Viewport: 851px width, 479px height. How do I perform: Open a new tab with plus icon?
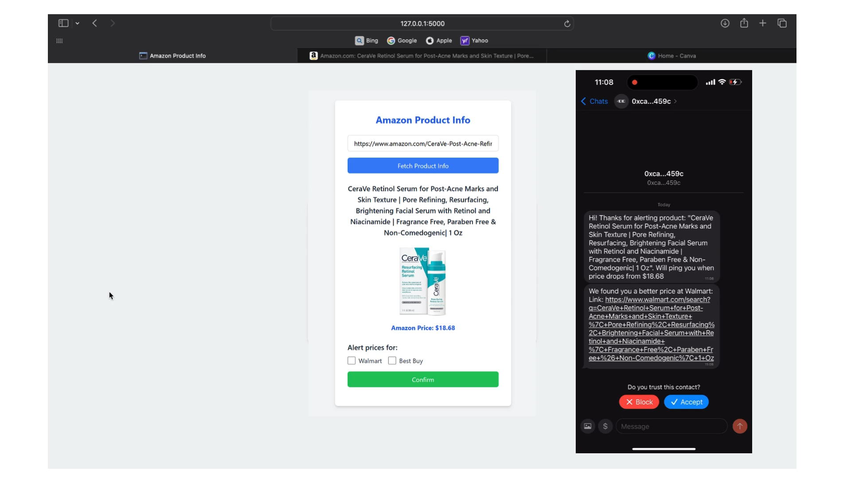tap(762, 23)
